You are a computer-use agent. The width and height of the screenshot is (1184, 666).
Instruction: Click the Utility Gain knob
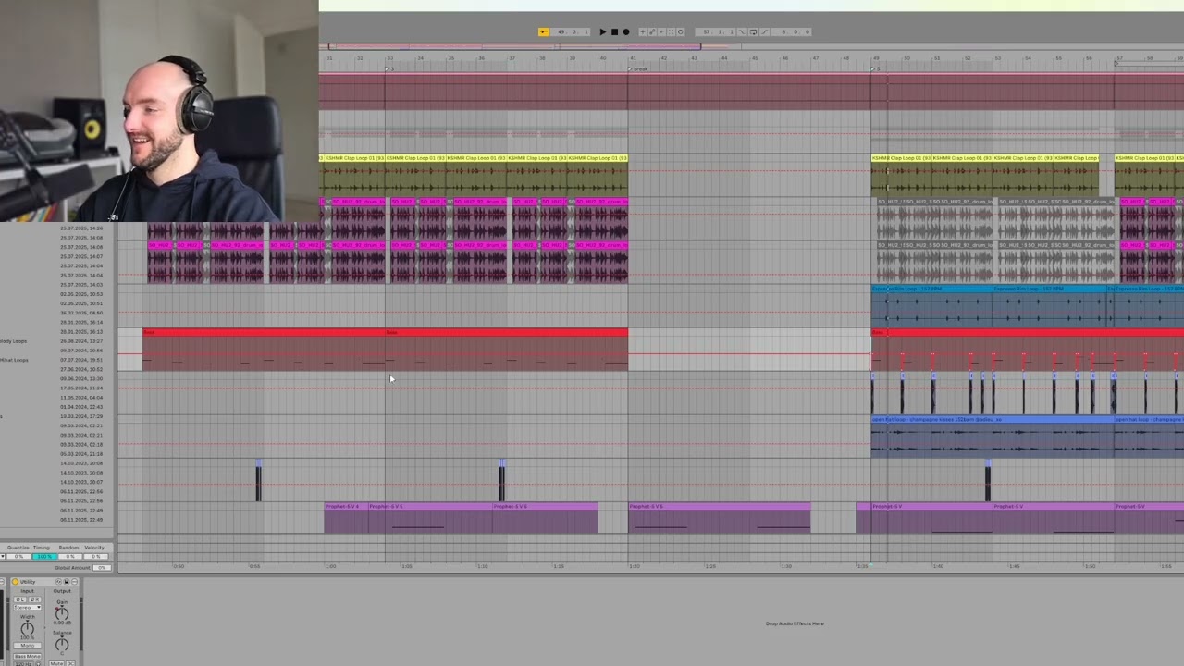coord(62,613)
